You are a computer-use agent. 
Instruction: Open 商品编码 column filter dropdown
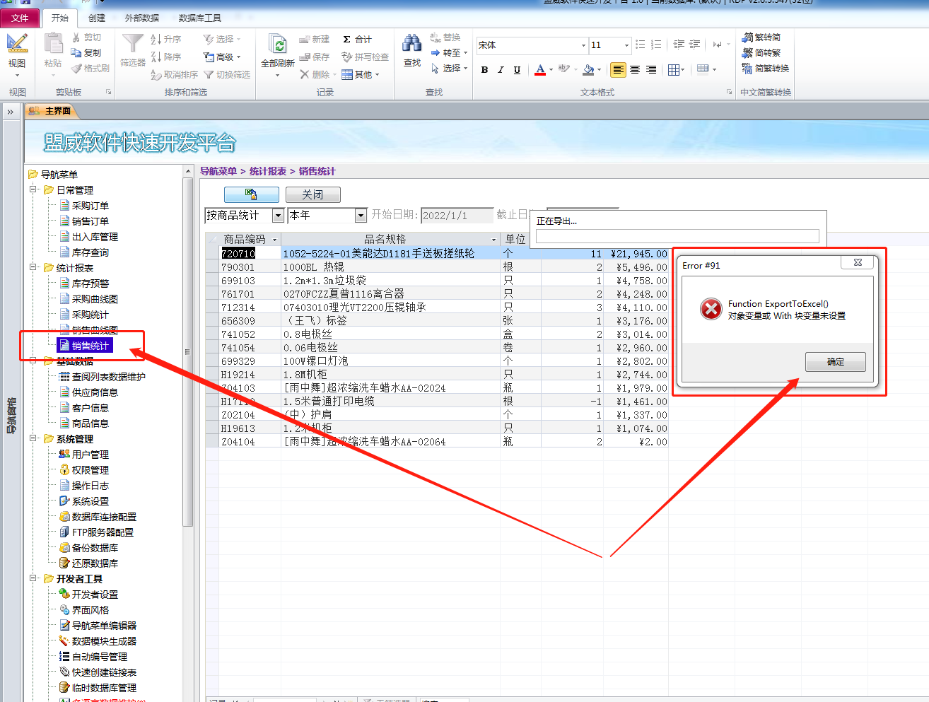tap(274, 240)
